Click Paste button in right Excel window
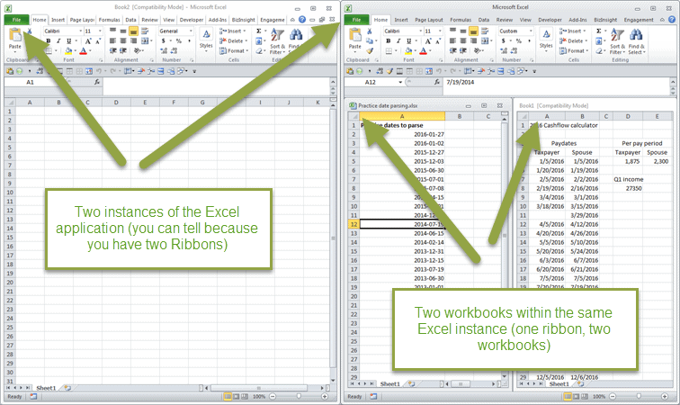Screen dimensions: 680x405 [x=354, y=39]
